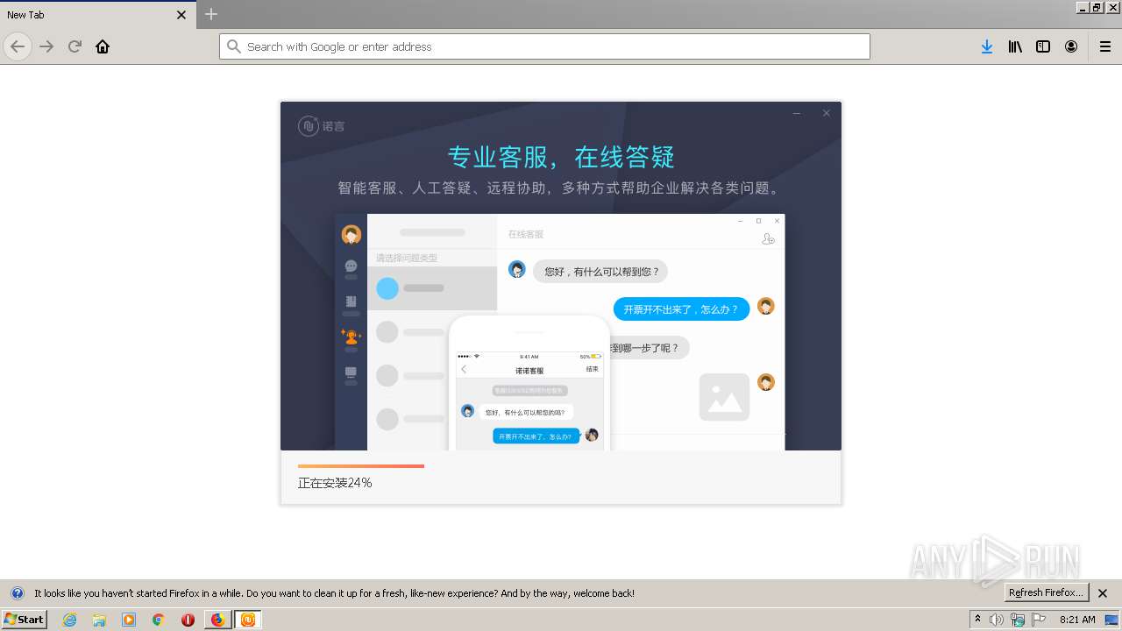This screenshot has width=1122, height=631.
Task: Click the '正在安装24%' status text
Action: point(335,483)
